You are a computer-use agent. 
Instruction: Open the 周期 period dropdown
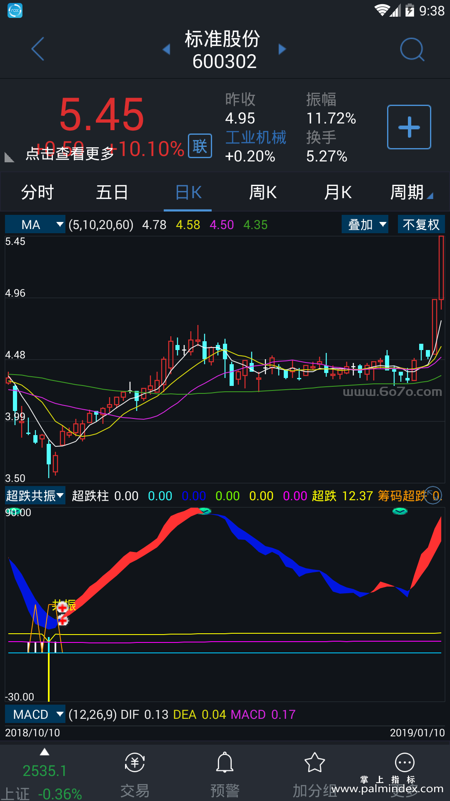point(411,193)
